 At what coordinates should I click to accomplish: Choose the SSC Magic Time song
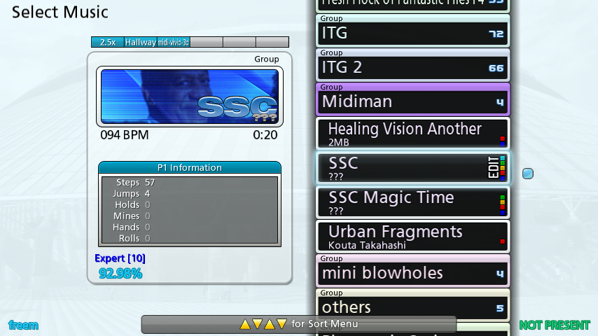[412, 202]
